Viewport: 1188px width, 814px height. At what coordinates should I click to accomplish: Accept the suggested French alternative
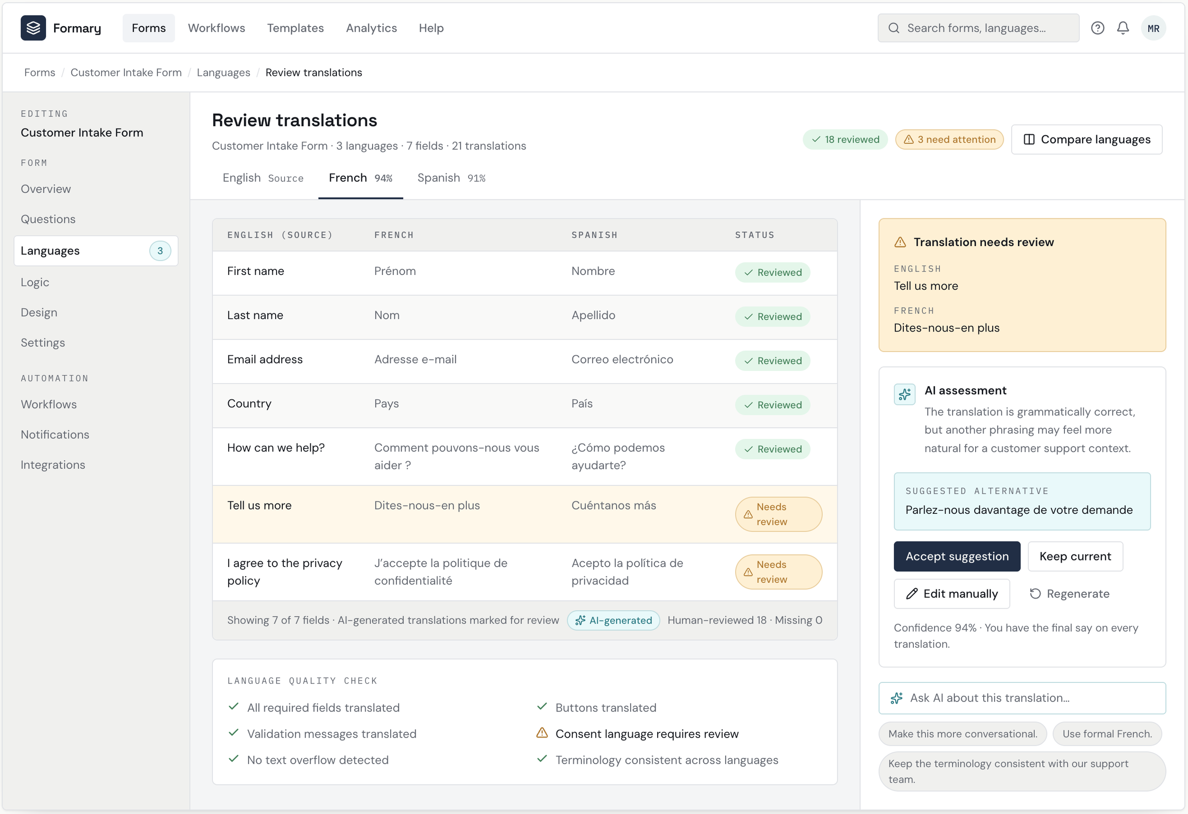pos(957,557)
